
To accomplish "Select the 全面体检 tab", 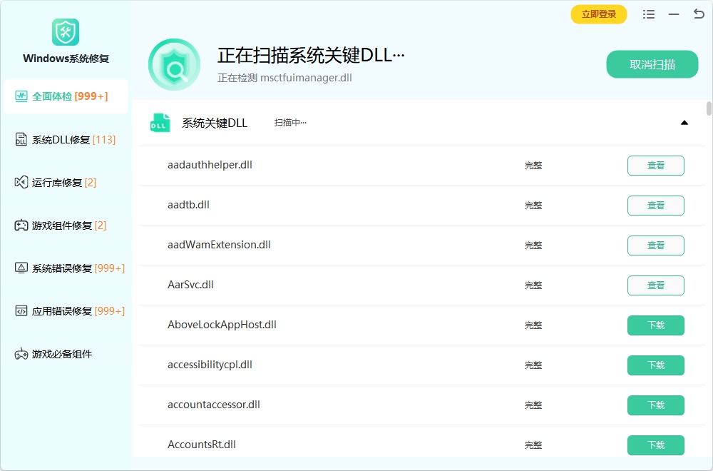I will [x=65, y=96].
